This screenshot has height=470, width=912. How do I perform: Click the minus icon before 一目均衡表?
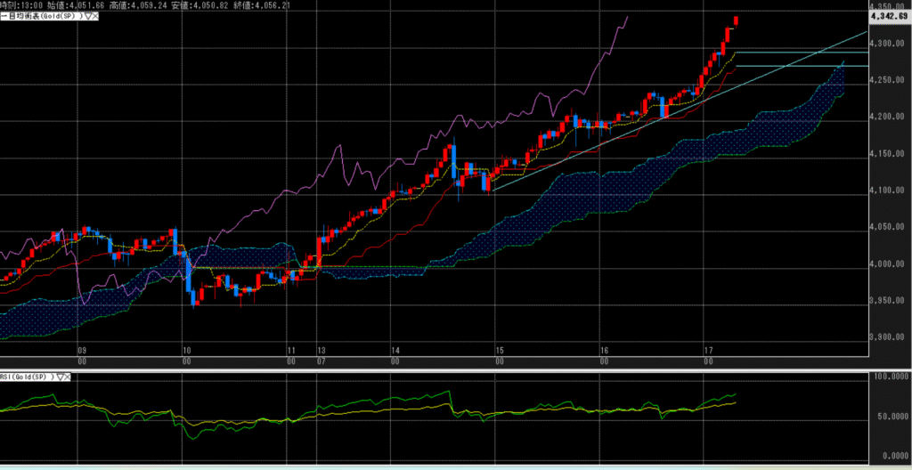click(3, 17)
